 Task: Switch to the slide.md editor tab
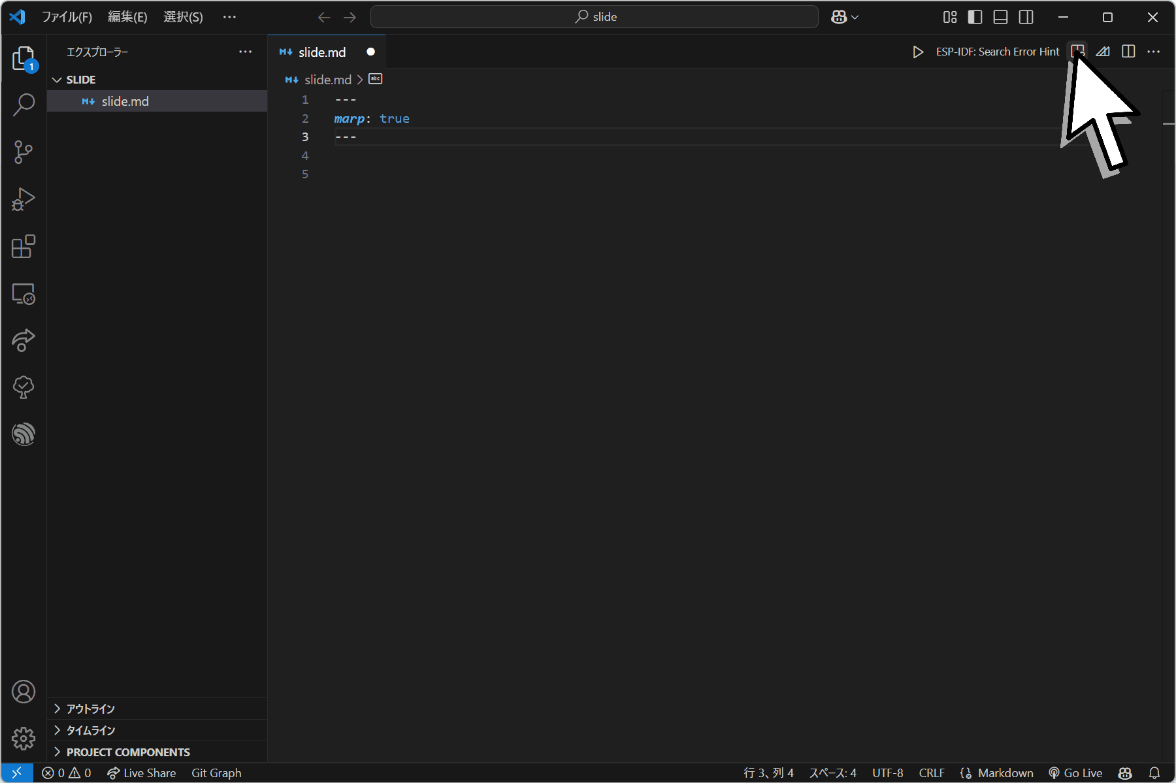point(321,52)
